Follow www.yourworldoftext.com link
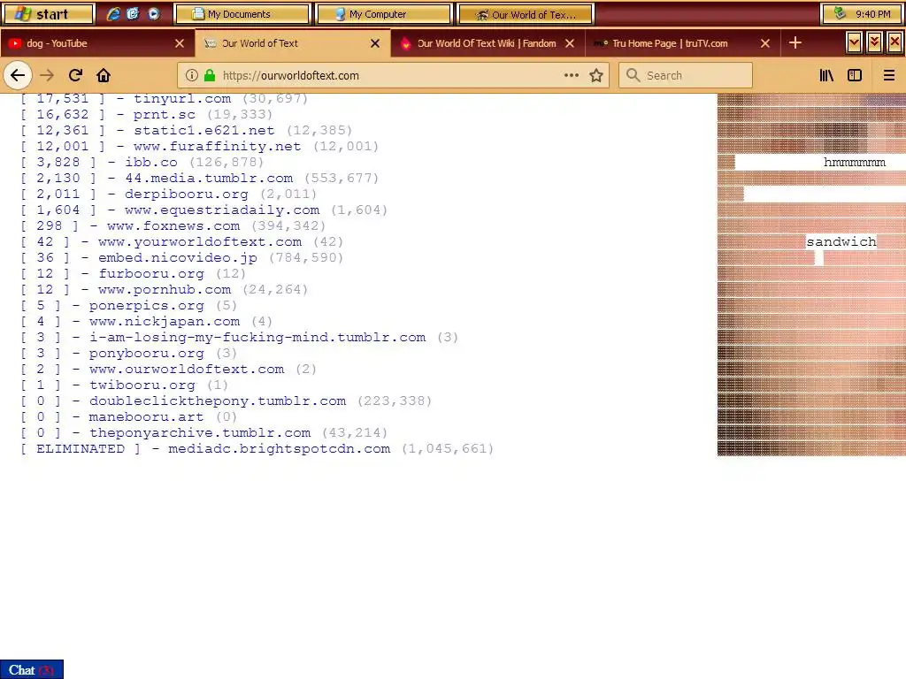Viewport: 906px width, 679px height. (200, 241)
